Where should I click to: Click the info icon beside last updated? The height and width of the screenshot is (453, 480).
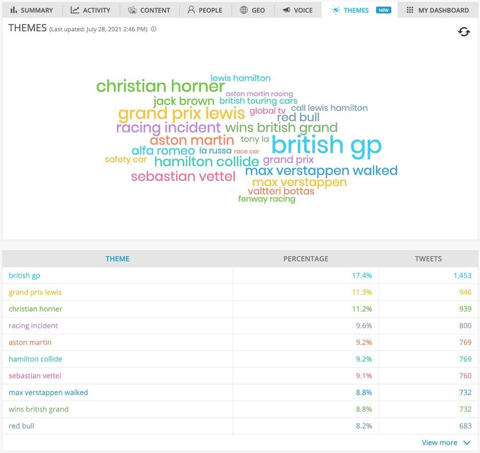pyautogui.click(x=154, y=29)
